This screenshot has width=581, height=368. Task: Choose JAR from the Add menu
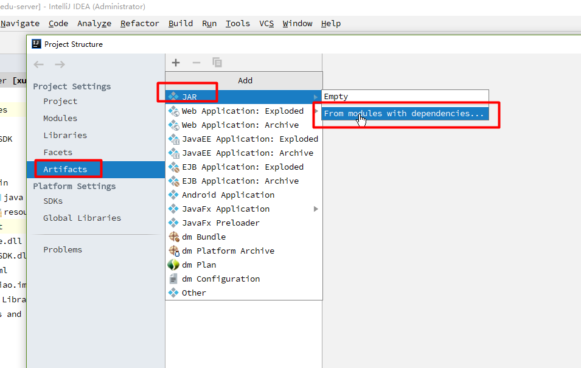[x=244, y=97]
